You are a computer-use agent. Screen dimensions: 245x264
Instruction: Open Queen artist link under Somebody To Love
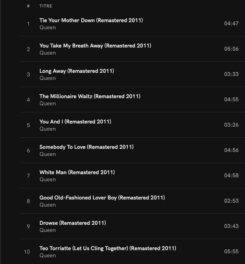point(48,154)
